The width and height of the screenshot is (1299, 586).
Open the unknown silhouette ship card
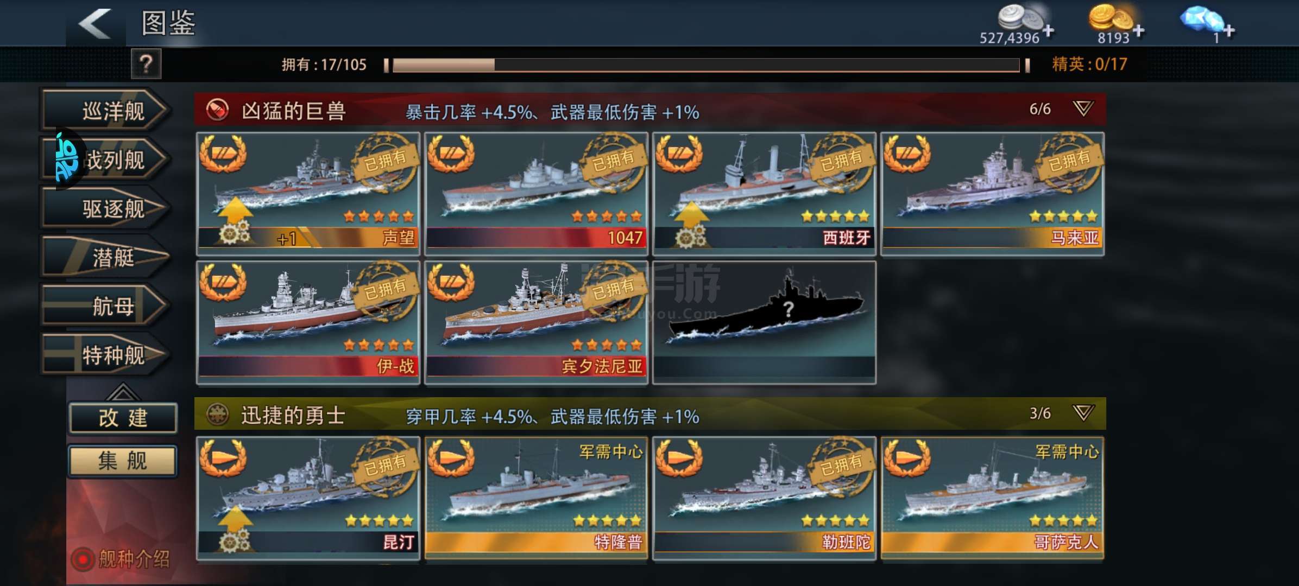[764, 322]
